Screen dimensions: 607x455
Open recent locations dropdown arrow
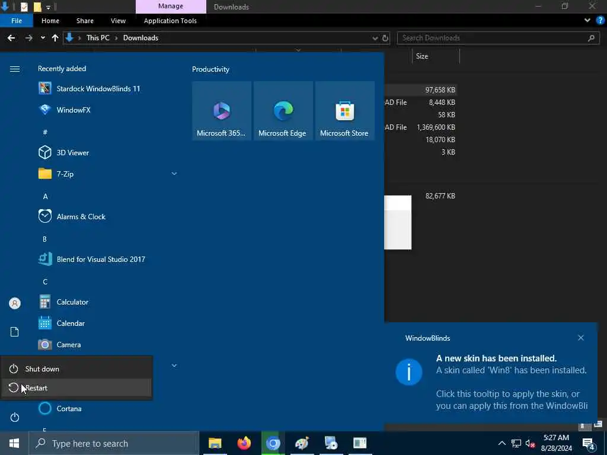tap(43, 38)
